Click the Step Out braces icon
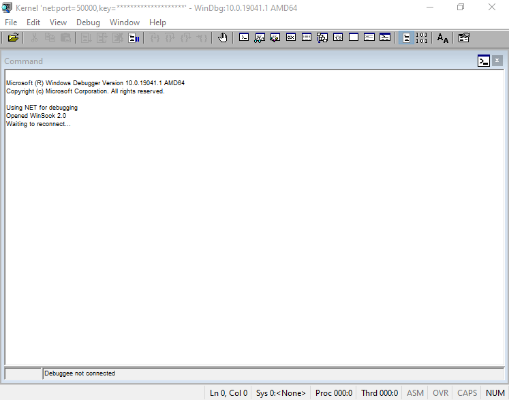This screenshot has width=509, height=400. tap(186, 37)
